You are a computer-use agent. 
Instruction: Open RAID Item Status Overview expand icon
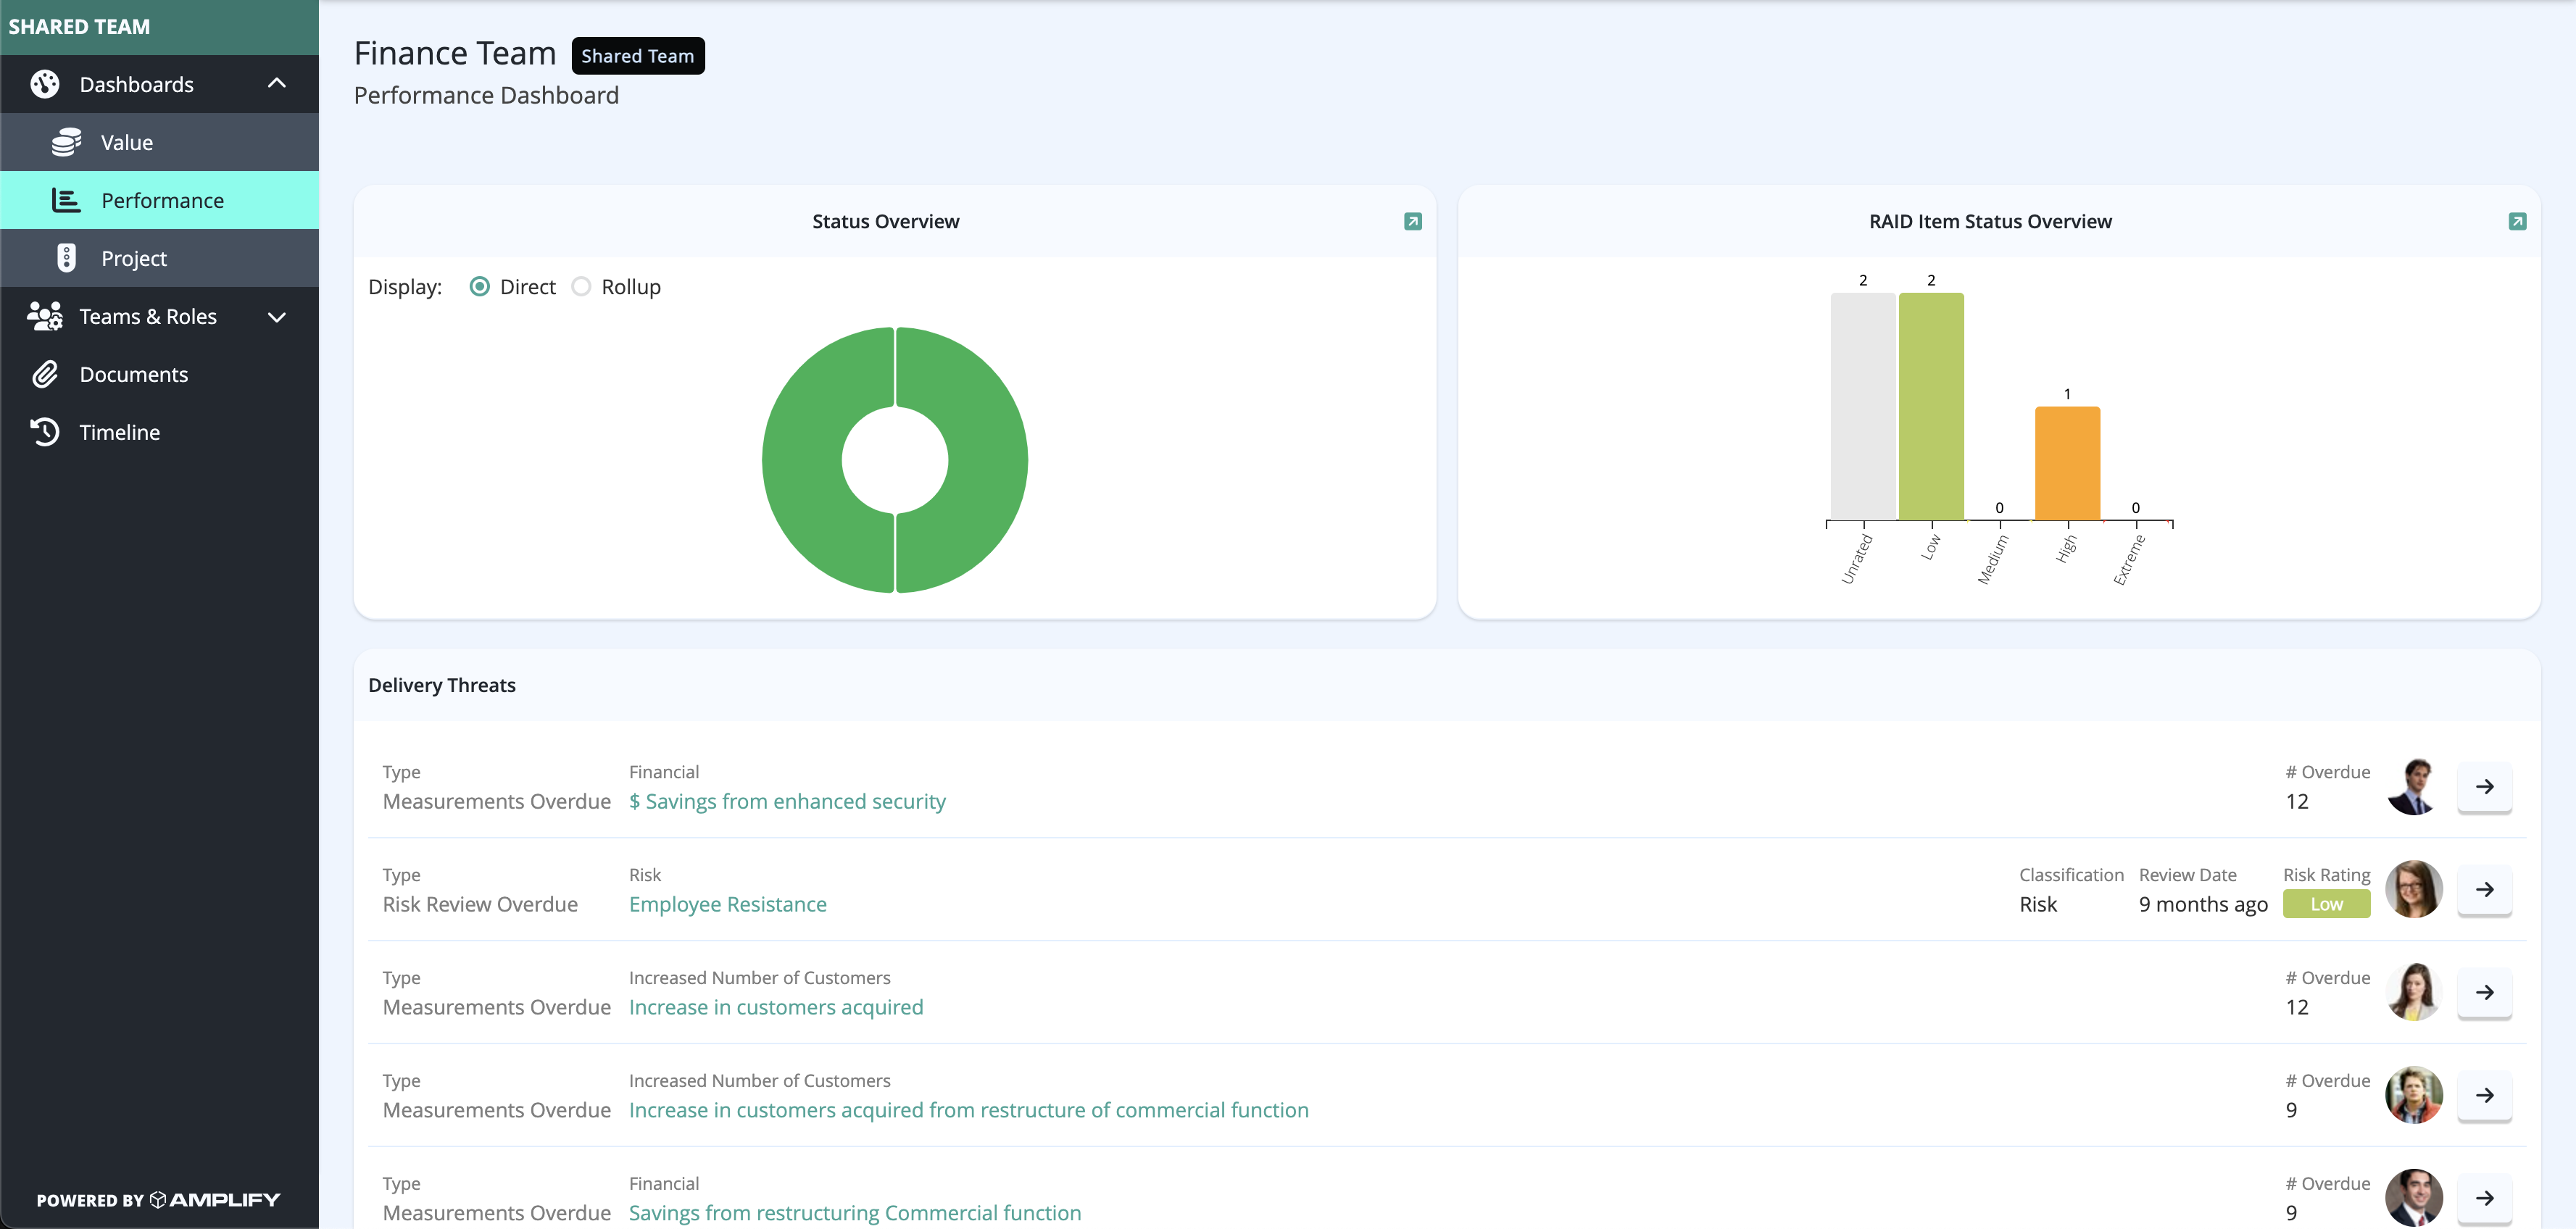pos(2517,221)
